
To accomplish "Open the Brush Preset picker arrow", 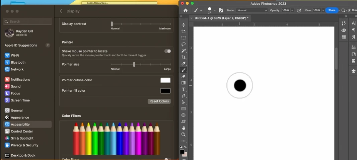I will point(214,10).
